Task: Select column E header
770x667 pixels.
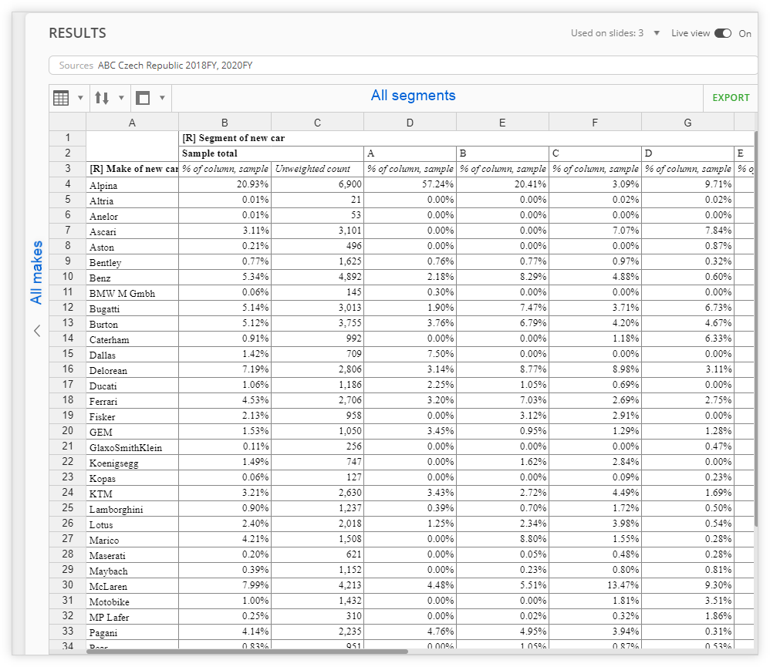Action: click(x=502, y=123)
